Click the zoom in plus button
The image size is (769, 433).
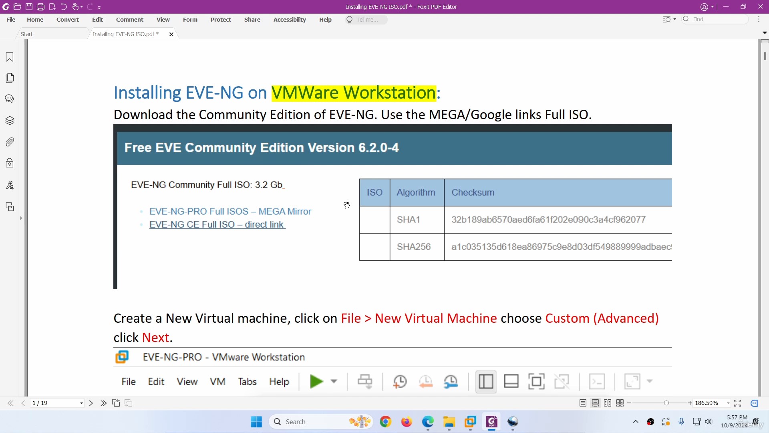(x=690, y=403)
